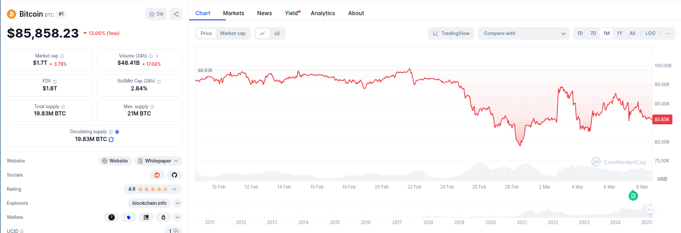The image size is (681, 233).
Task: Set chart range to 1Y
Action: click(620, 33)
